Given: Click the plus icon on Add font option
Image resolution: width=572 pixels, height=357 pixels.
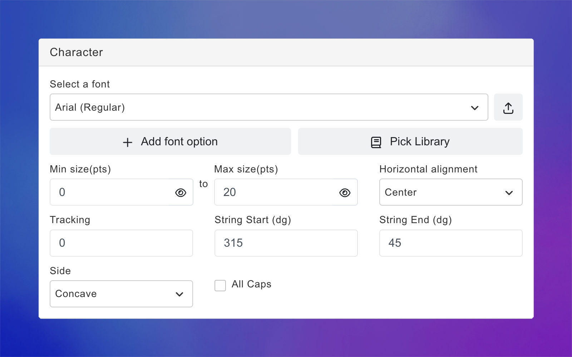Looking at the screenshot, I should pos(128,142).
